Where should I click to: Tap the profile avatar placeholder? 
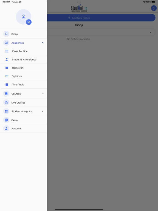tap(24, 17)
